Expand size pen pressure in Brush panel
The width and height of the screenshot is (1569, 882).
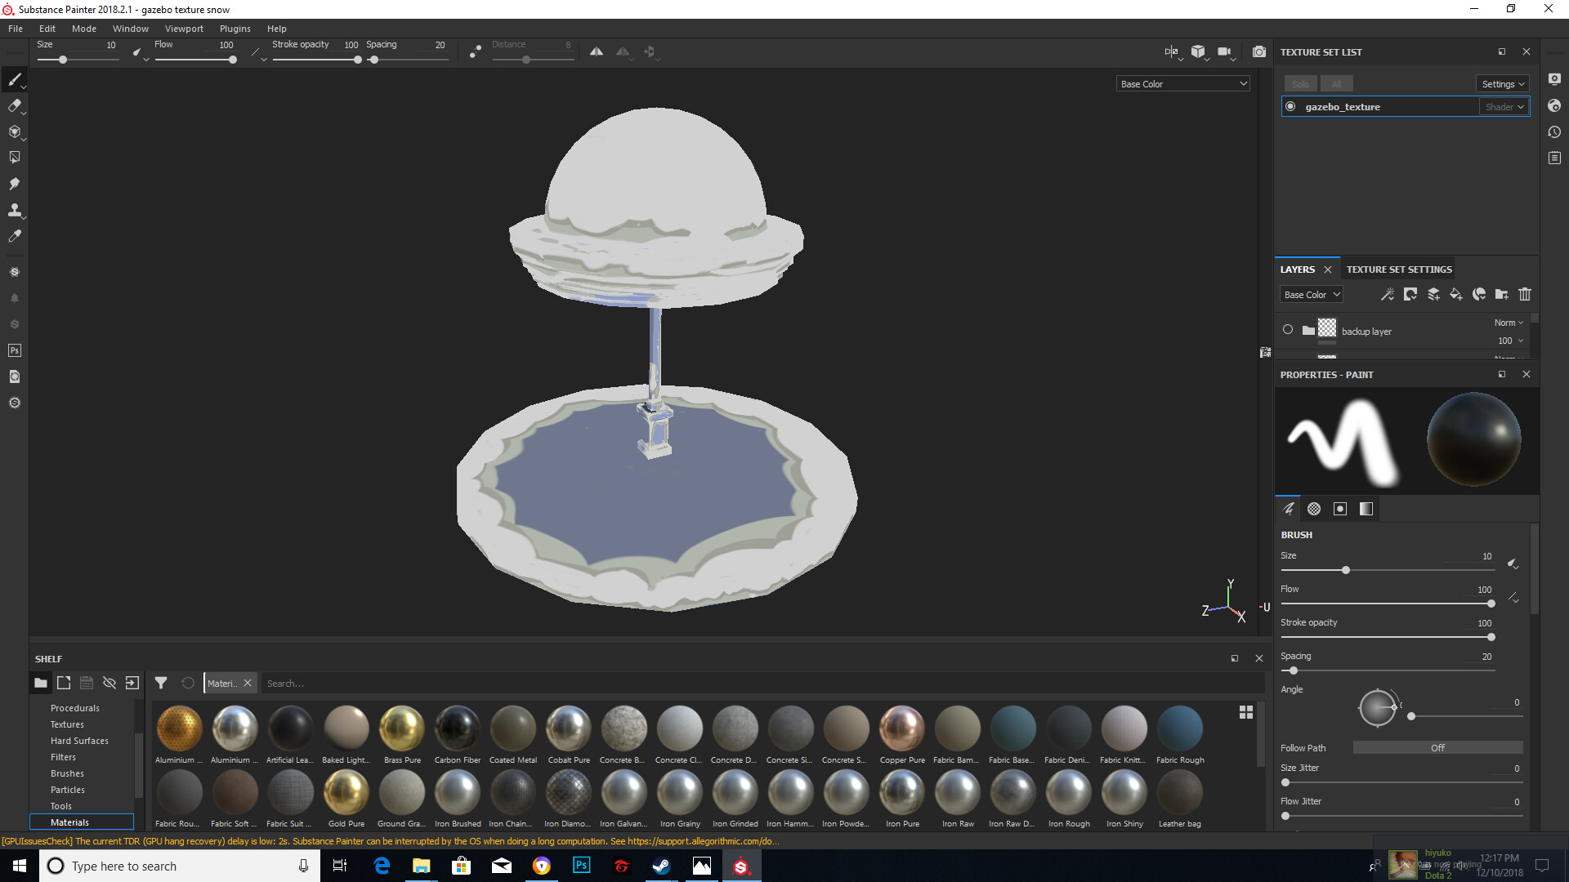1513,563
